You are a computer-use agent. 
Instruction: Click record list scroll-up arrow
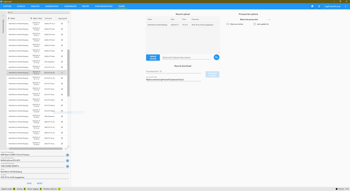[69, 22]
